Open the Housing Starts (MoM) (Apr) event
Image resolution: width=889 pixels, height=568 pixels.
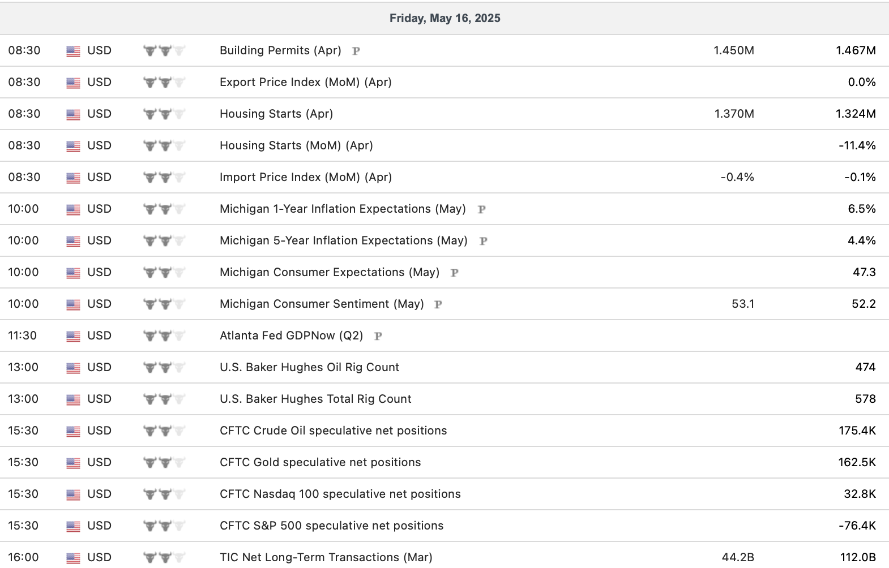click(296, 145)
